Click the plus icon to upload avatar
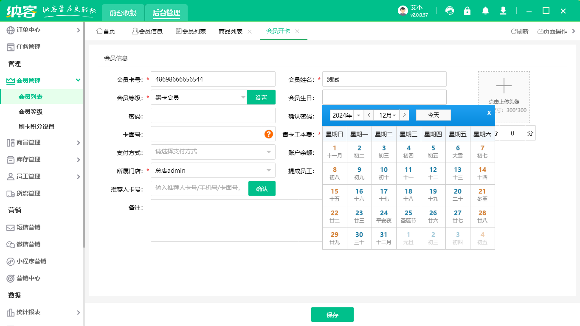 click(504, 86)
